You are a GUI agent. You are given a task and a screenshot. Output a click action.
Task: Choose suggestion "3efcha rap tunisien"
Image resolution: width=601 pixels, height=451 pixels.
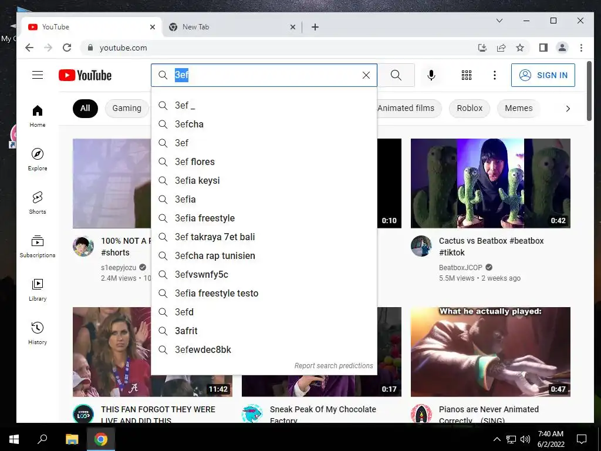(x=264, y=256)
